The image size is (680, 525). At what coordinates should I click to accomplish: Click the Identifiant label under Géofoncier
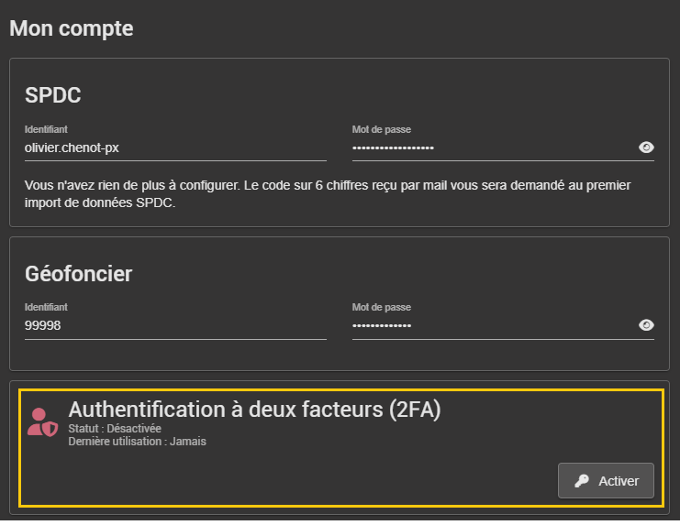[46, 308]
